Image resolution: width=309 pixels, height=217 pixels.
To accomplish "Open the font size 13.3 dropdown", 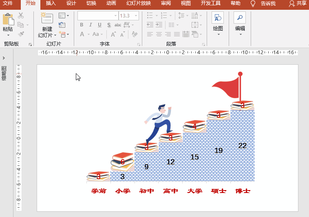I will click(136, 16).
